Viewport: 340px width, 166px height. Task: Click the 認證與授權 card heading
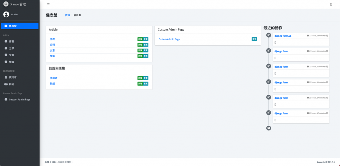57,68
